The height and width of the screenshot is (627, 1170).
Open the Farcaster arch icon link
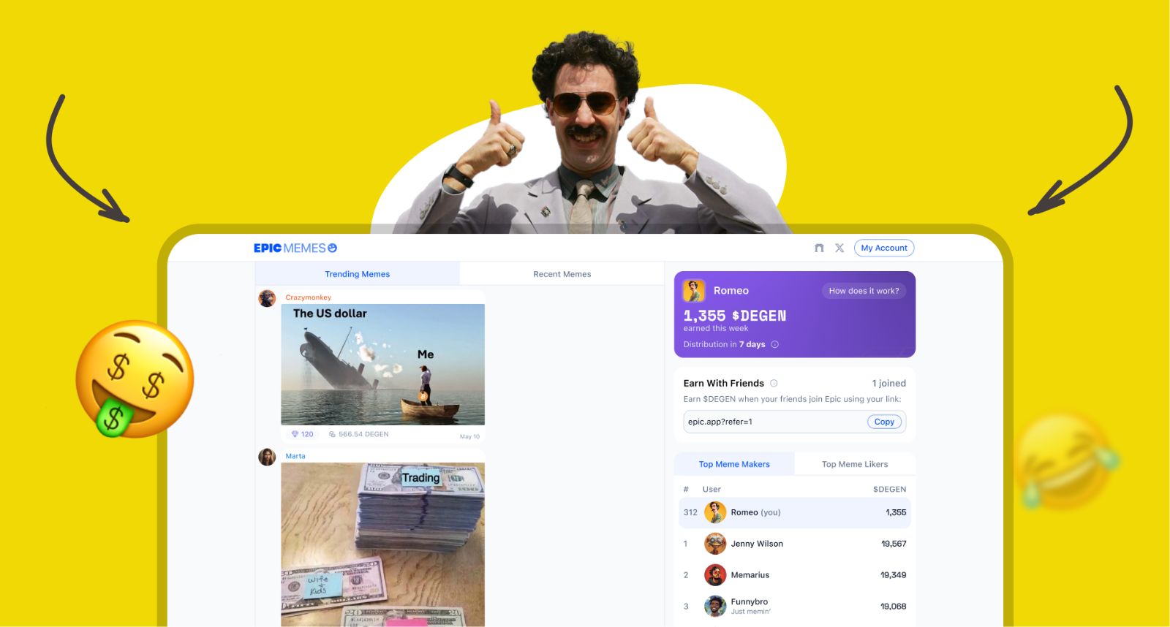[x=819, y=248]
